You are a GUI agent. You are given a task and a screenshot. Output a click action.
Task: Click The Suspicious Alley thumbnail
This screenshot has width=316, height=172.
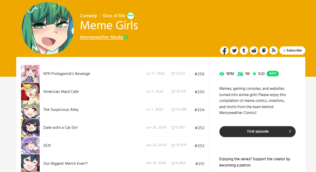click(x=30, y=109)
